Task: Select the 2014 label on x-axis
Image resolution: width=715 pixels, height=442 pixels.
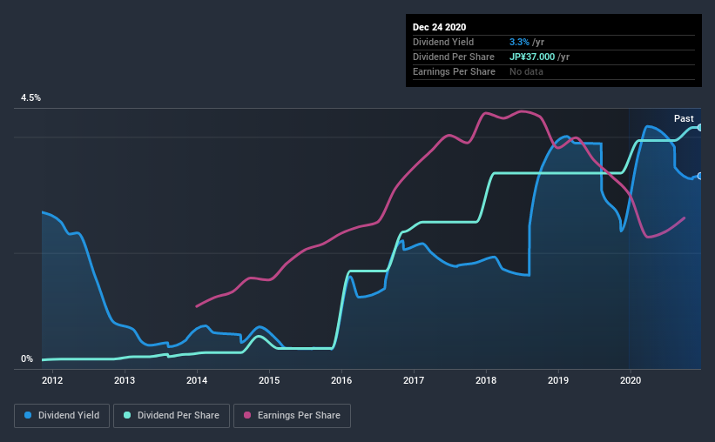Action: (197, 380)
